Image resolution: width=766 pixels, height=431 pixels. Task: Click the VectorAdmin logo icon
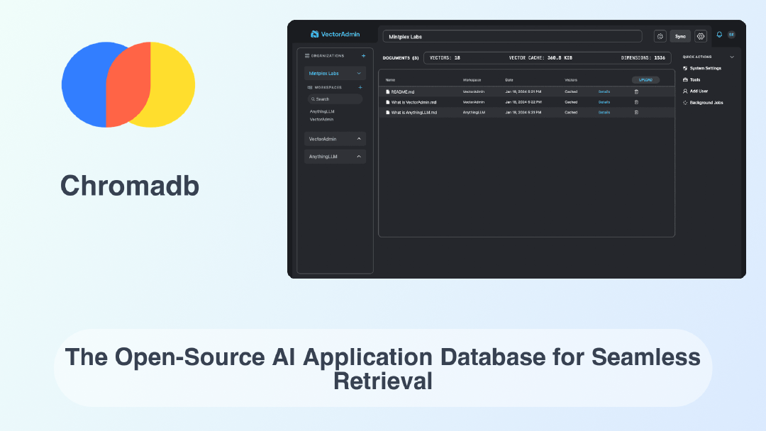pos(315,34)
